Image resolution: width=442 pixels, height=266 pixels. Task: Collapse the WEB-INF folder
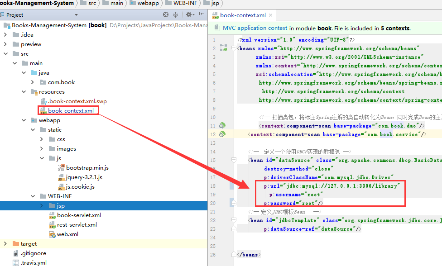[33, 196]
